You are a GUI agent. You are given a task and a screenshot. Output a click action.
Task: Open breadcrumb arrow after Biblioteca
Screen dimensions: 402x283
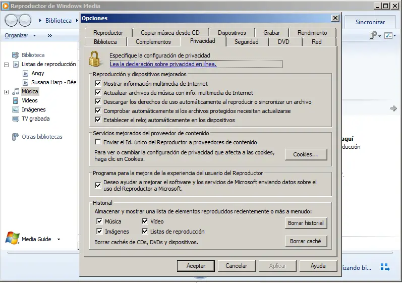coord(77,21)
